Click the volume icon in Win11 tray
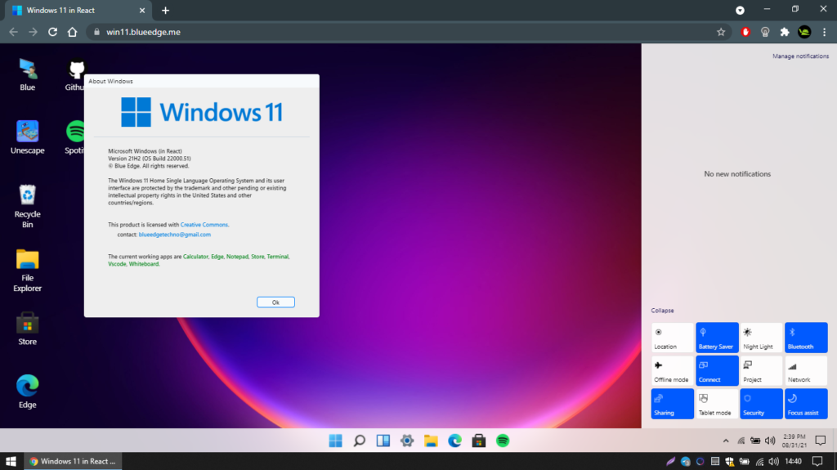The height and width of the screenshot is (470, 837). click(x=770, y=441)
